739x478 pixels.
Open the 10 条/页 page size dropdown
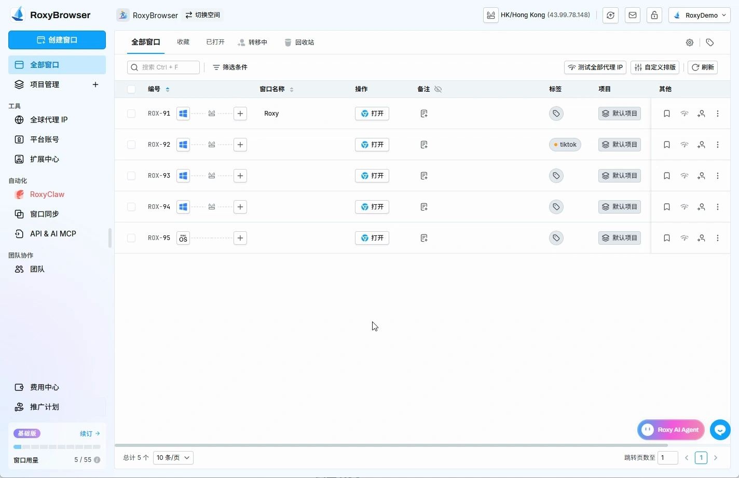point(173,458)
